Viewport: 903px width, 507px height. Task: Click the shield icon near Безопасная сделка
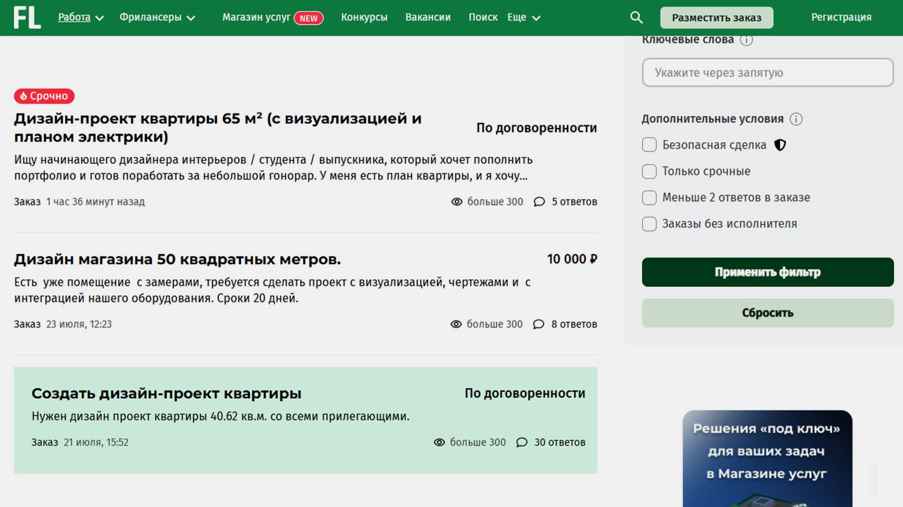click(780, 145)
